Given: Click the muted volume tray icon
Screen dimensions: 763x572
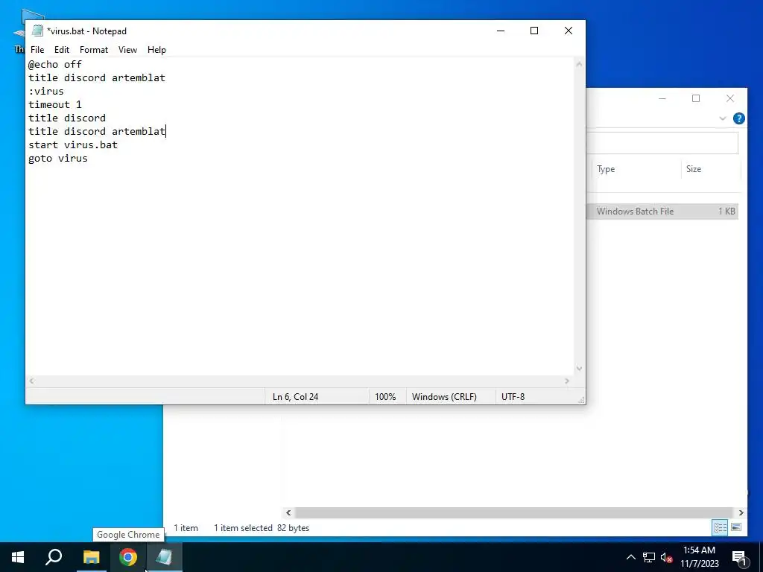Looking at the screenshot, I should [x=666, y=557].
